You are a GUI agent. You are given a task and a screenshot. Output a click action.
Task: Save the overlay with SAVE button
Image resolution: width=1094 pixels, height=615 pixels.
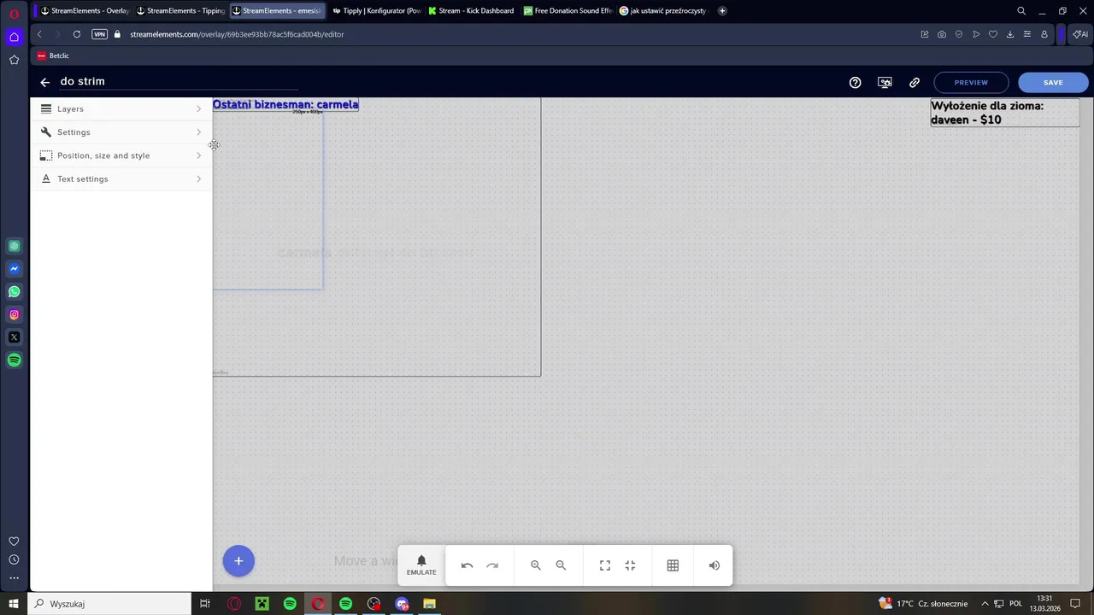[x=1053, y=82]
